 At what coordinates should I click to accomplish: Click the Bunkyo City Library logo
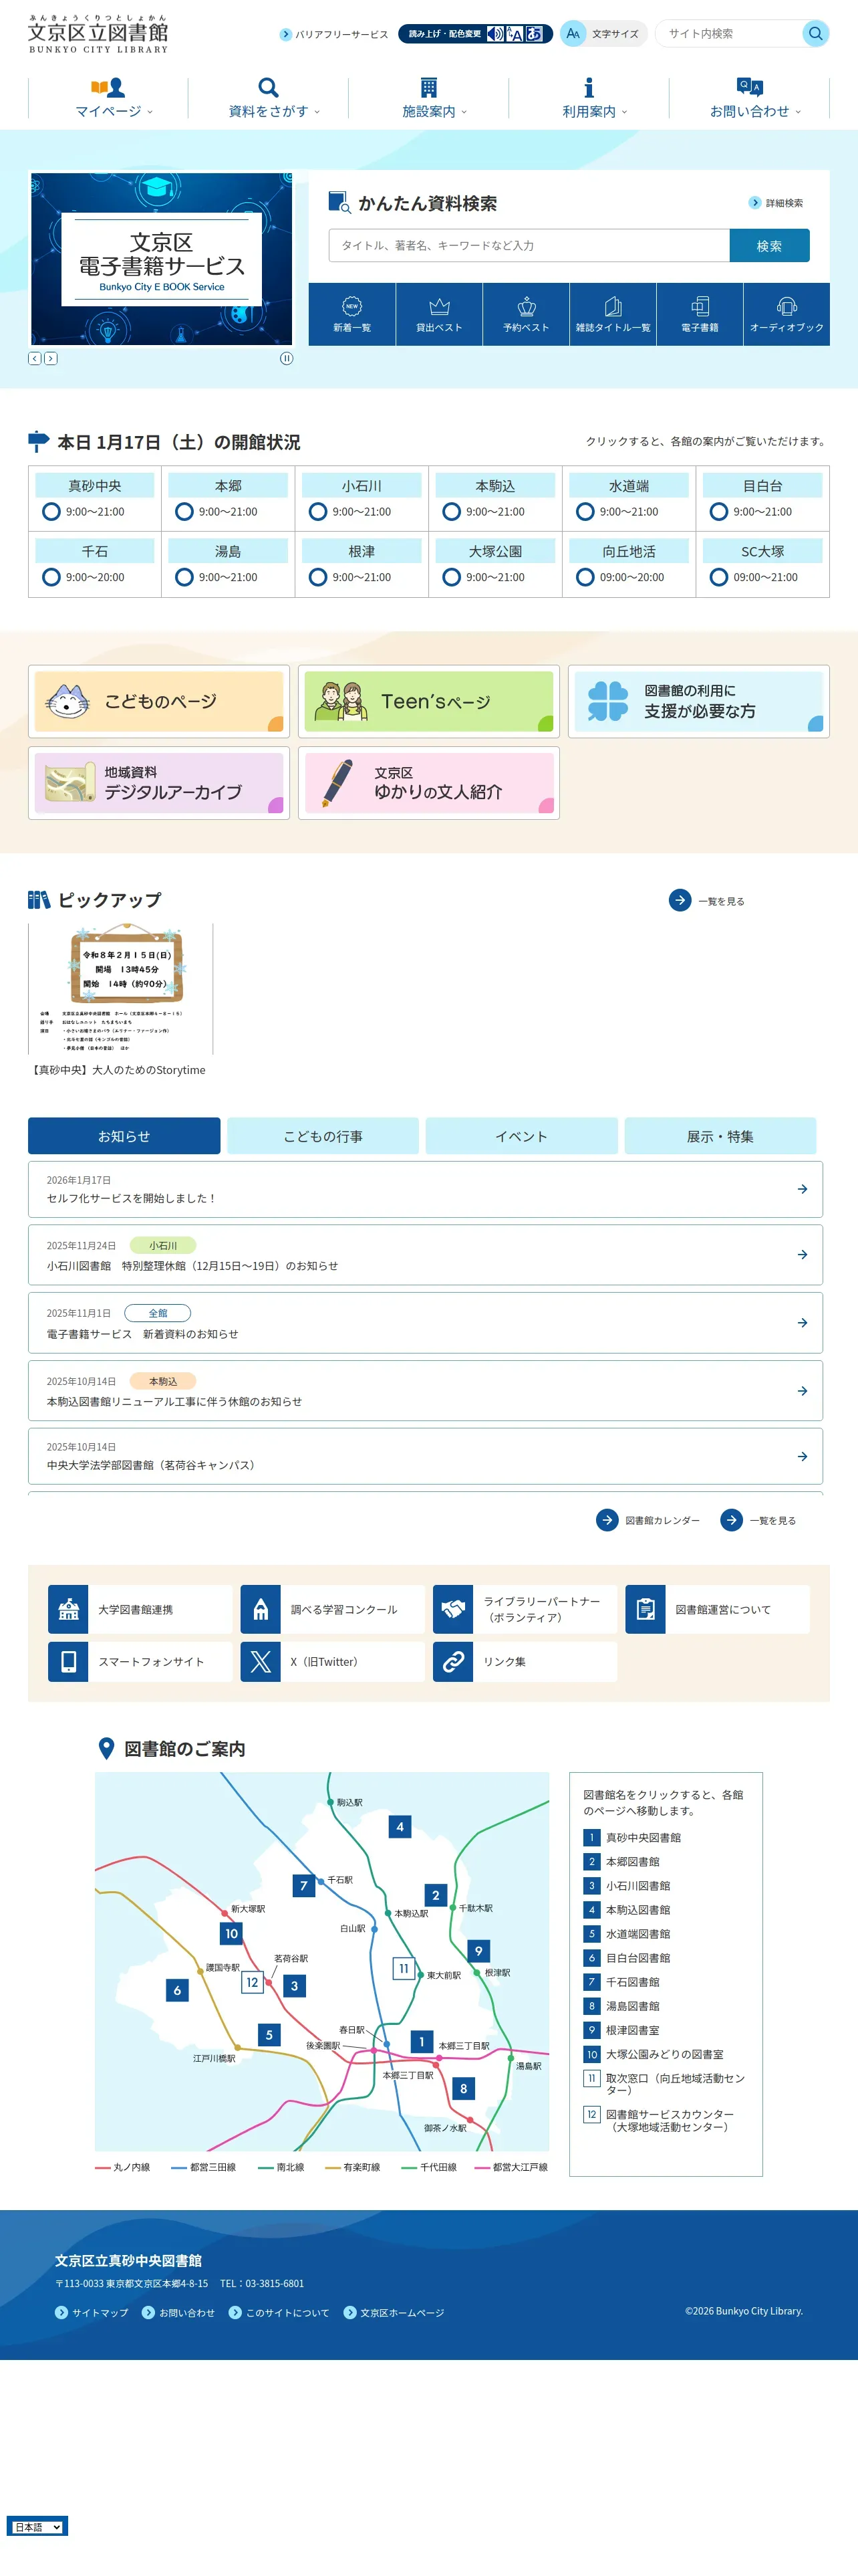tap(98, 34)
